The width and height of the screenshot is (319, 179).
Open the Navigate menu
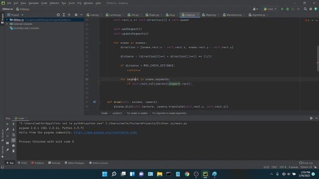click(x=33, y=3)
